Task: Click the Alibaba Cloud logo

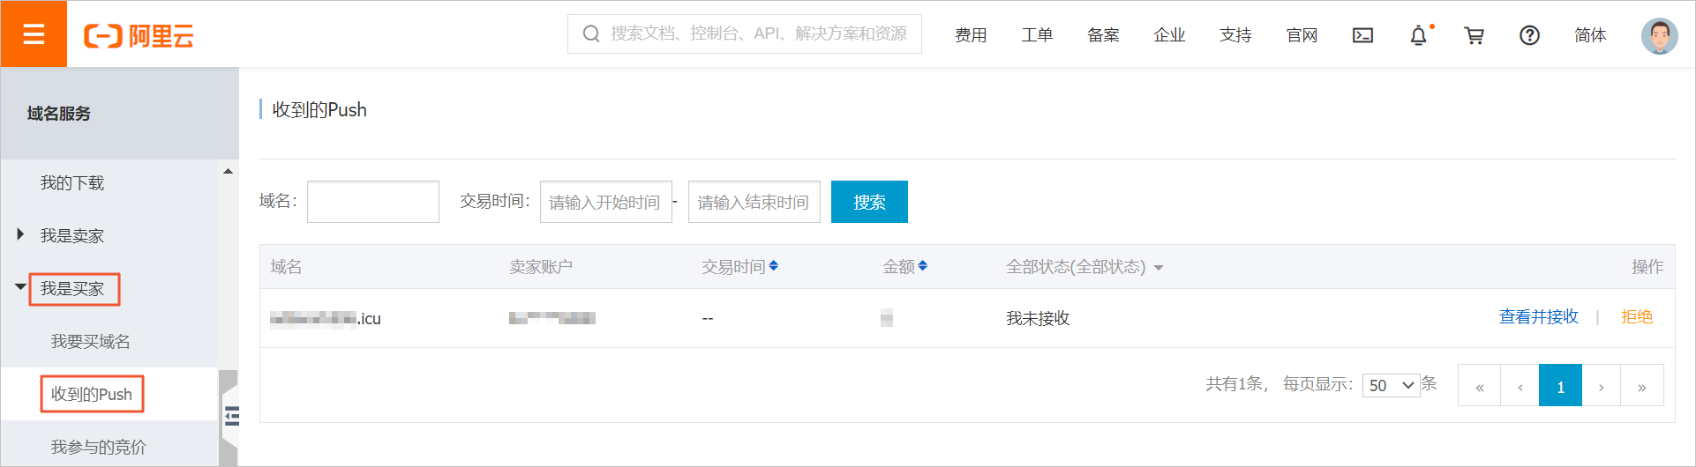Action: (x=139, y=35)
